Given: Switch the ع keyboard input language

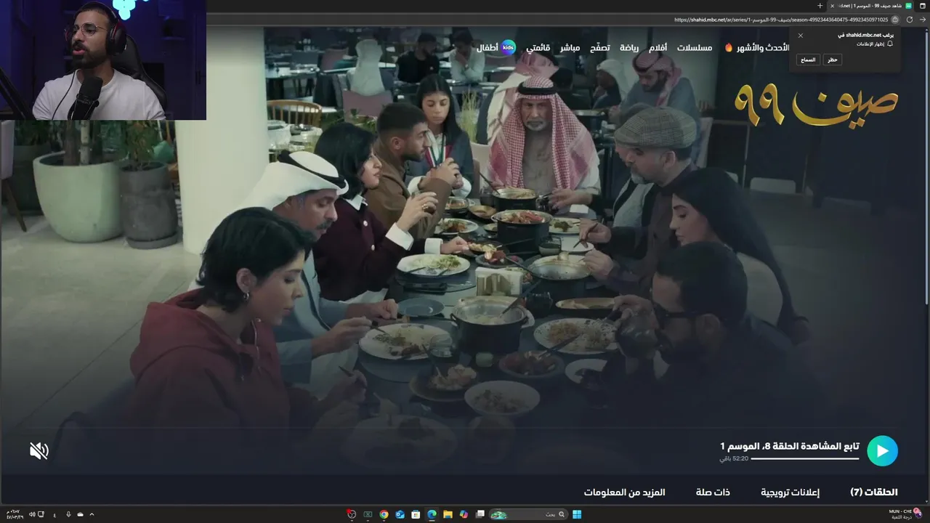Looking at the screenshot, I should (x=54, y=514).
